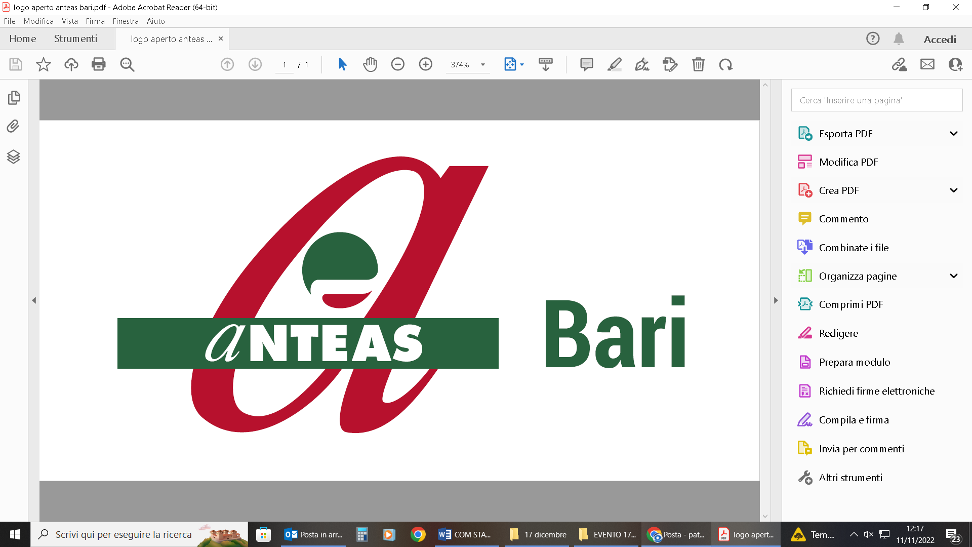Viewport: 972px width, 547px height.
Task: Open Windows Start menu
Action: [x=15, y=534]
